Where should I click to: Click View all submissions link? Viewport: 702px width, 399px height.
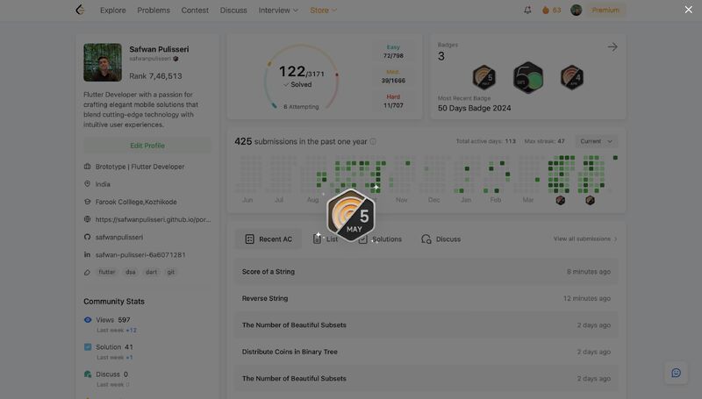pyautogui.click(x=585, y=239)
